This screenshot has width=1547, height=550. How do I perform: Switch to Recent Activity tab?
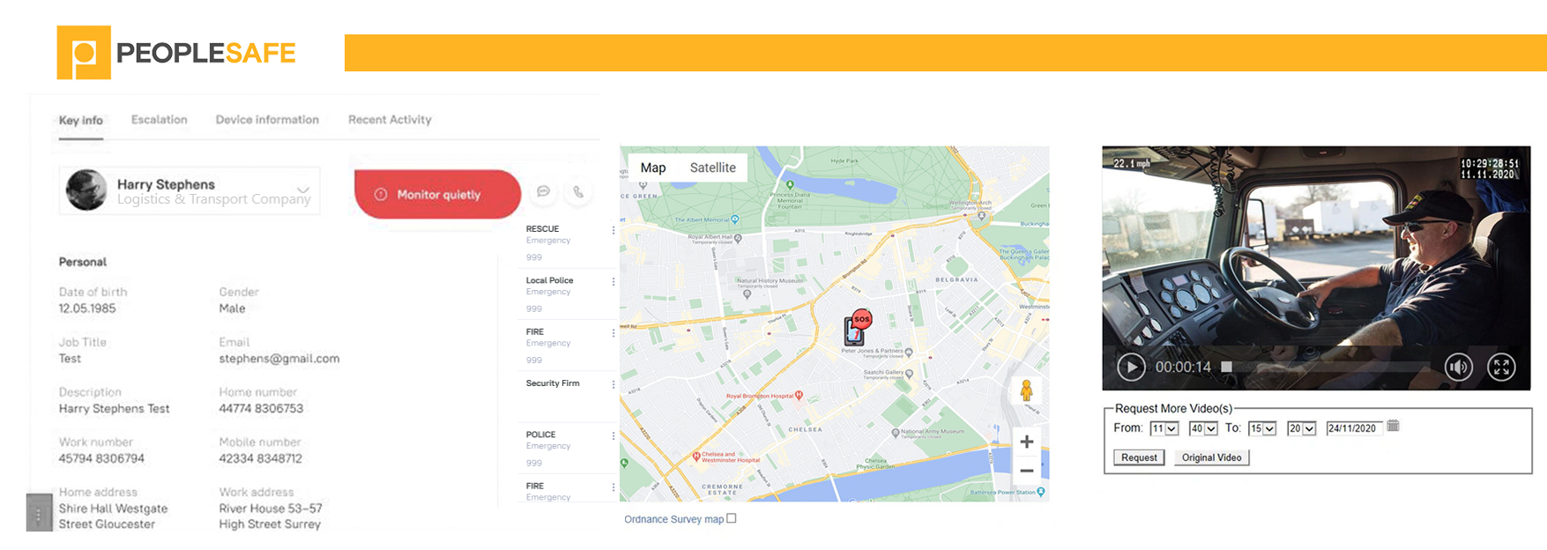click(x=390, y=120)
